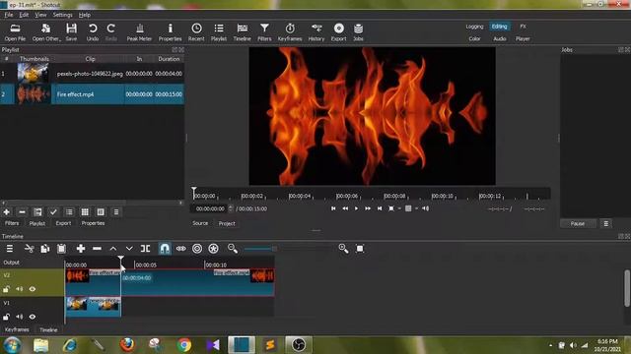Open the Edit menu
Screen dimensions: 631x354
pyautogui.click(x=24, y=15)
